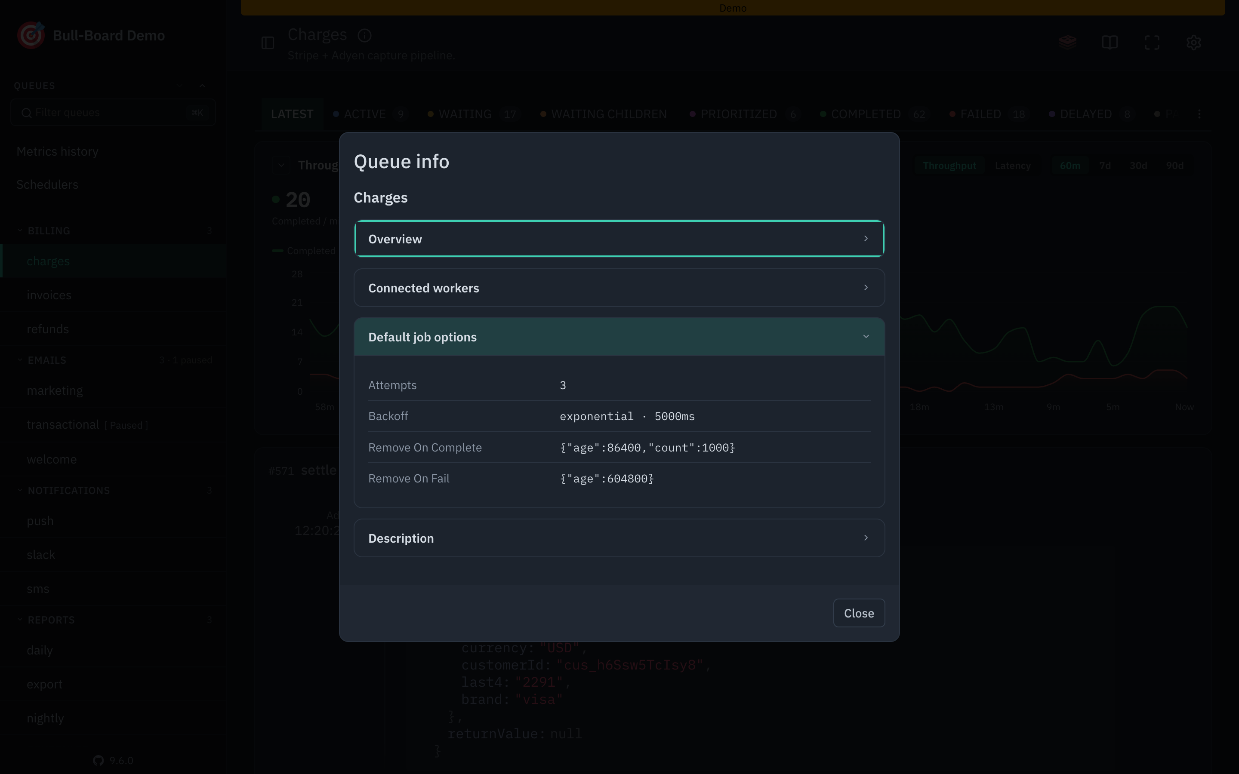
Task: Switch to the ACTIVE tab
Action: point(370,114)
